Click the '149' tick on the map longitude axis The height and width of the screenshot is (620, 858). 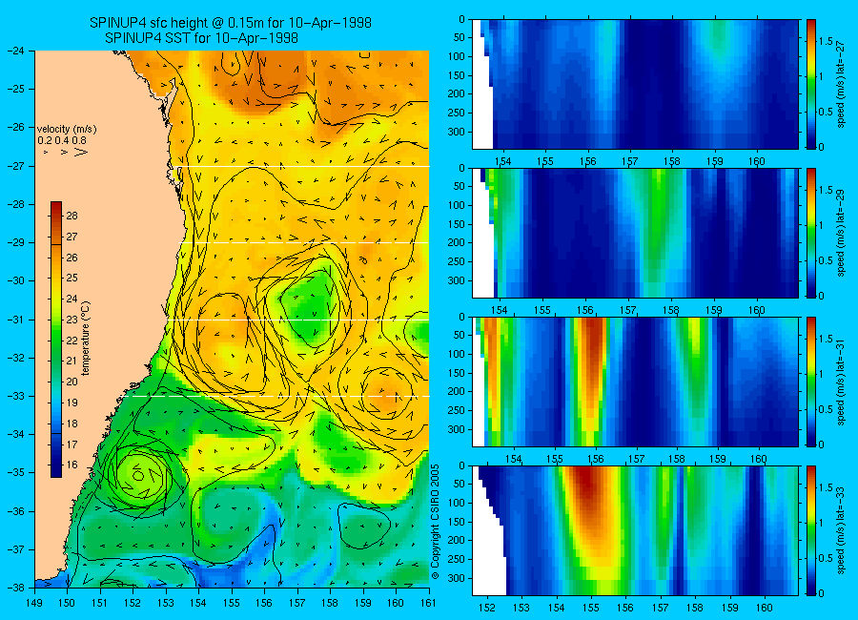click(x=34, y=603)
